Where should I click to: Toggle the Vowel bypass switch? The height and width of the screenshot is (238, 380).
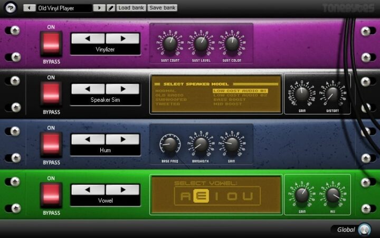[x=51, y=195]
